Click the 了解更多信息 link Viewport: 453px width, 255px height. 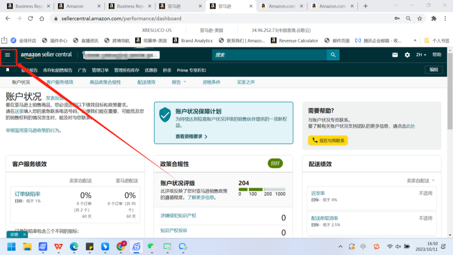201,198
